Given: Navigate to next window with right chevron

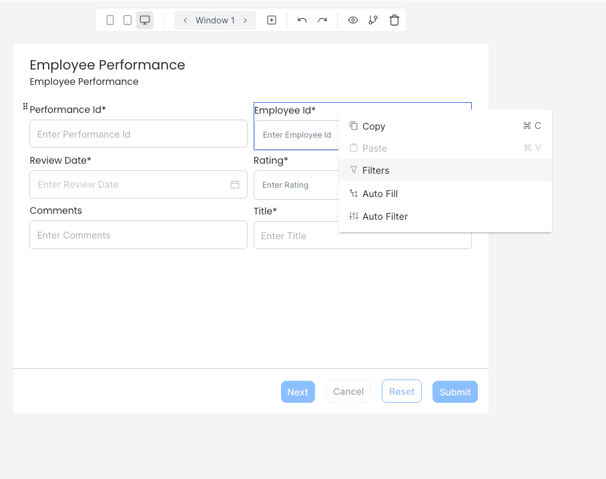Looking at the screenshot, I should click(x=245, y=20).
